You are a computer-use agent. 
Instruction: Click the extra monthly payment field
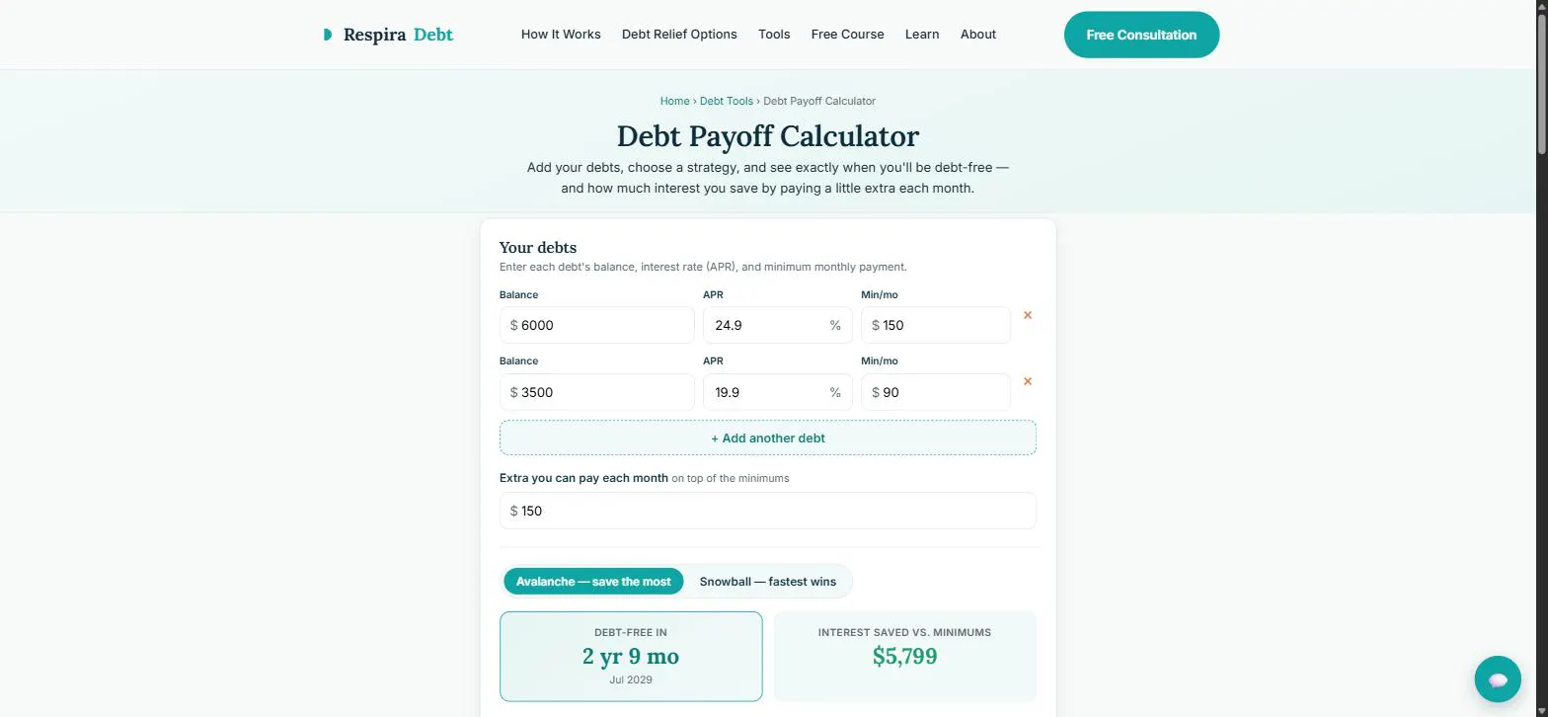coord(768,511)
